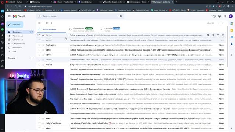Select checkbox of MEXC 600 USDT email
The image size is (235, 132).
39,55
